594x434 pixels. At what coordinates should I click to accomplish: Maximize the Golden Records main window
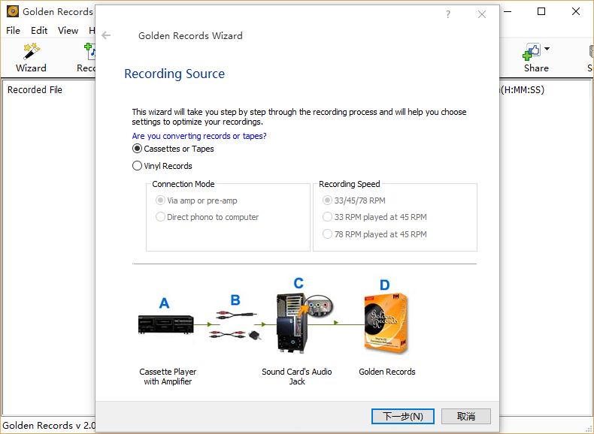tap(541, 11)
